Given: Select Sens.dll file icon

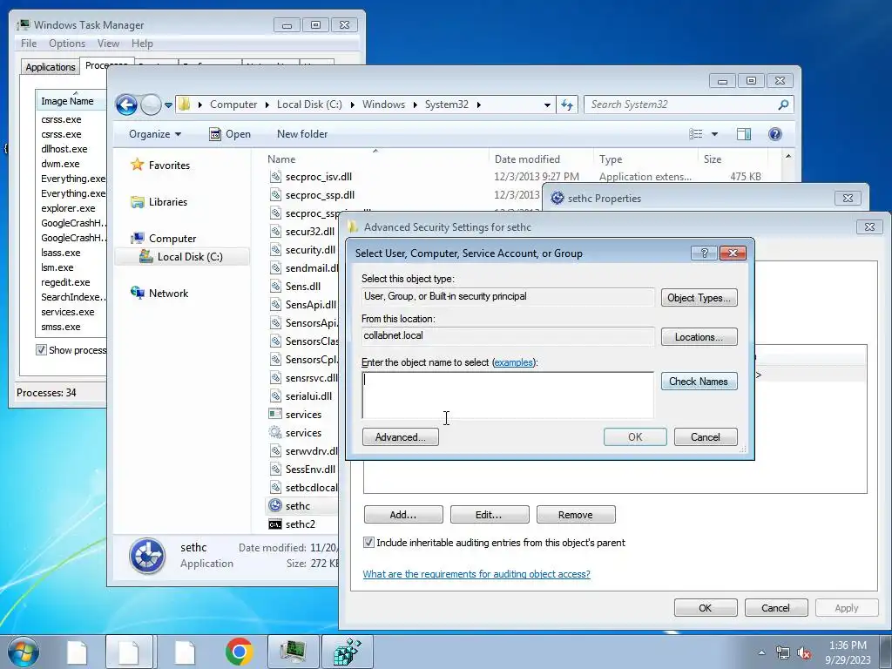Looking at the screenshot, I should tap(275, 286).
